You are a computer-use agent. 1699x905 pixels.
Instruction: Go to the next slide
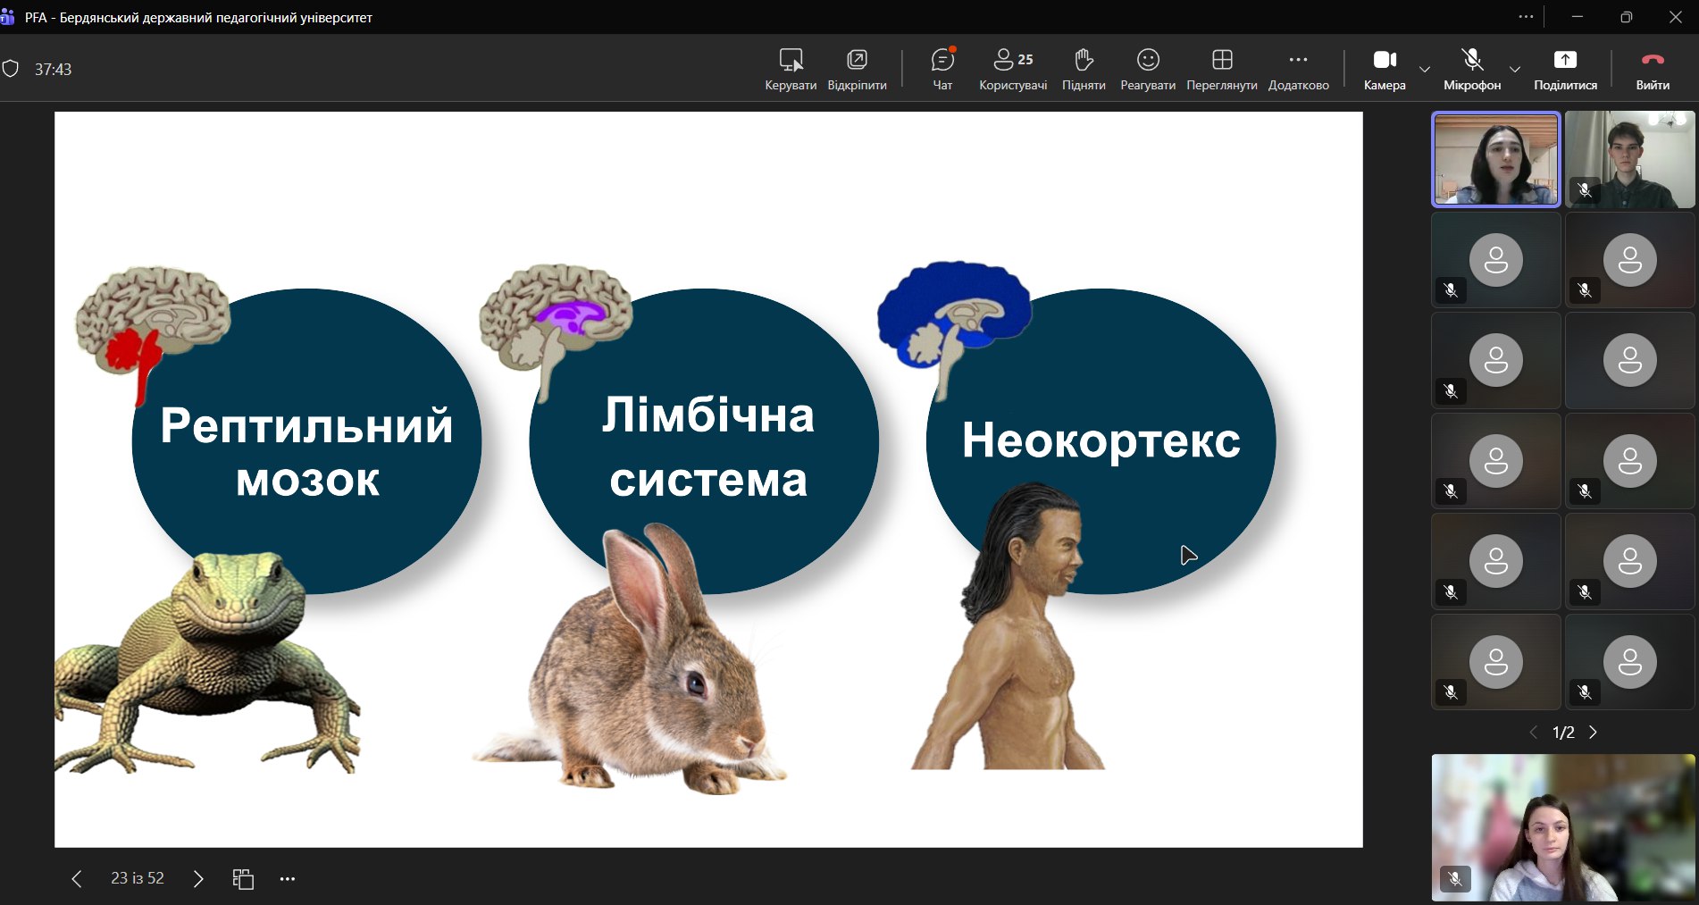coord(198,879)
